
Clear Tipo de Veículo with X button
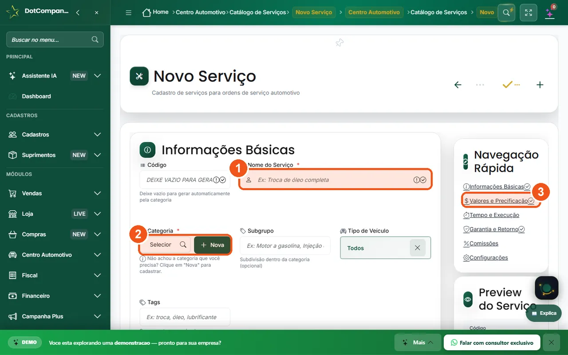418,248
